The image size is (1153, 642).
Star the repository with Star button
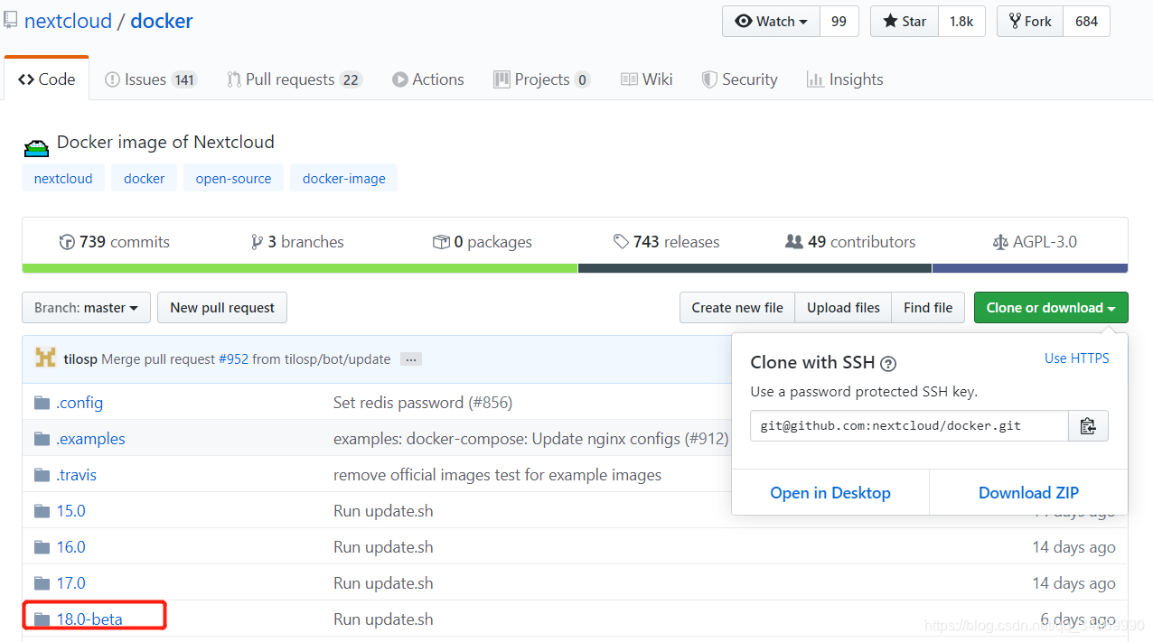tap(905, 22)
